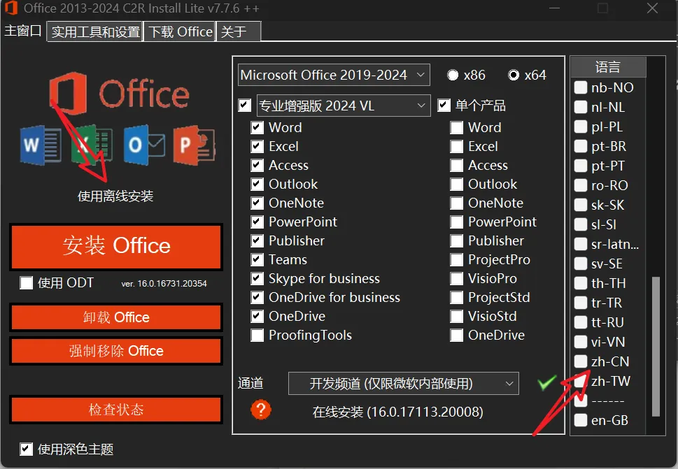Open the 开发频道 channel dropdown
Viewport: 678px width, 469px height.
[404, 383]
